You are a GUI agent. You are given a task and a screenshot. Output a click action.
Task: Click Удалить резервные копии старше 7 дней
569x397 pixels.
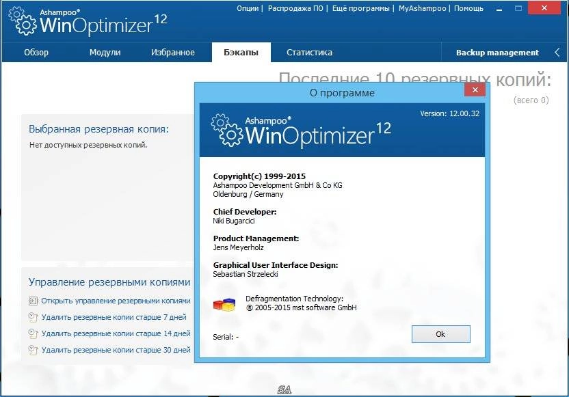[x=114, y=317]
